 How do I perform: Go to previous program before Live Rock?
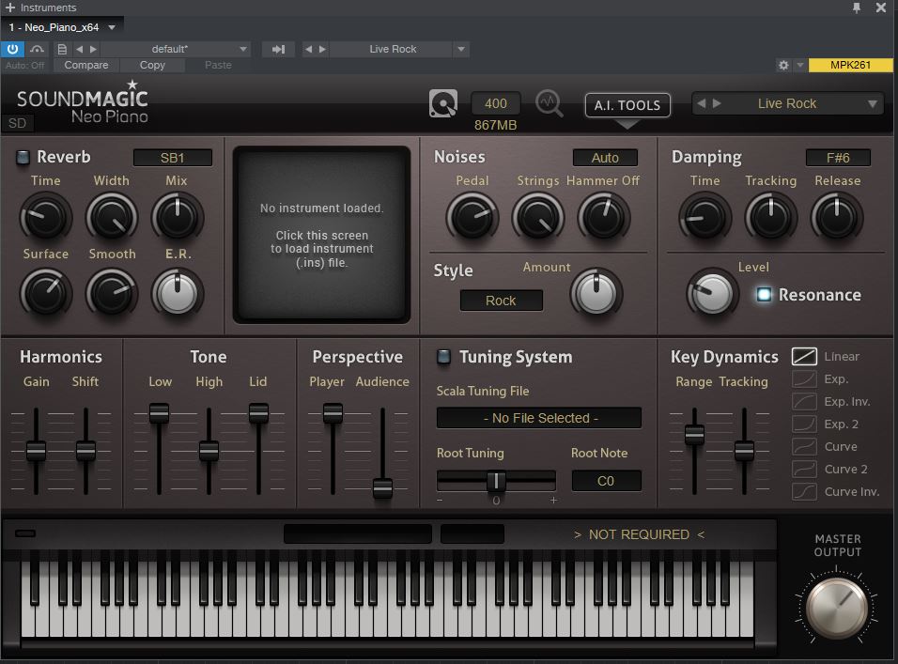click(309, 49)
